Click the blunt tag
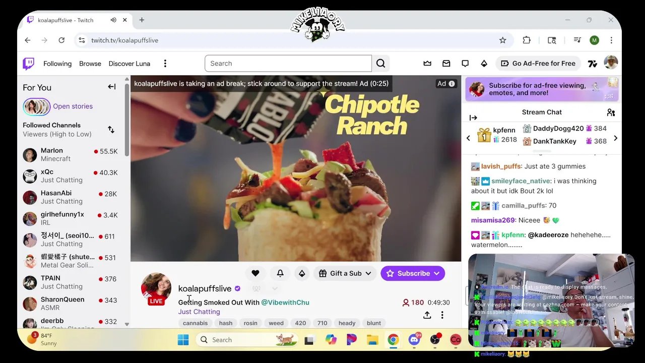This screenshot has width=645, height=363. (x=374, y=323)
